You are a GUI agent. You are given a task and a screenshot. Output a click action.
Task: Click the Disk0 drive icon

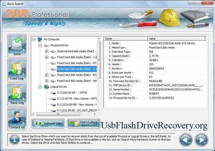coord(53,57)
